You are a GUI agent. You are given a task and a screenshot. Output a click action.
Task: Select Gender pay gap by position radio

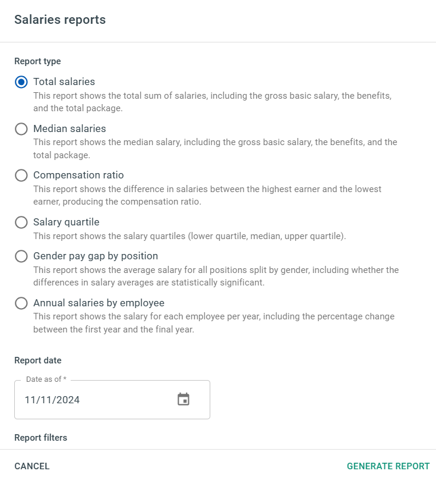pos(21,256)
